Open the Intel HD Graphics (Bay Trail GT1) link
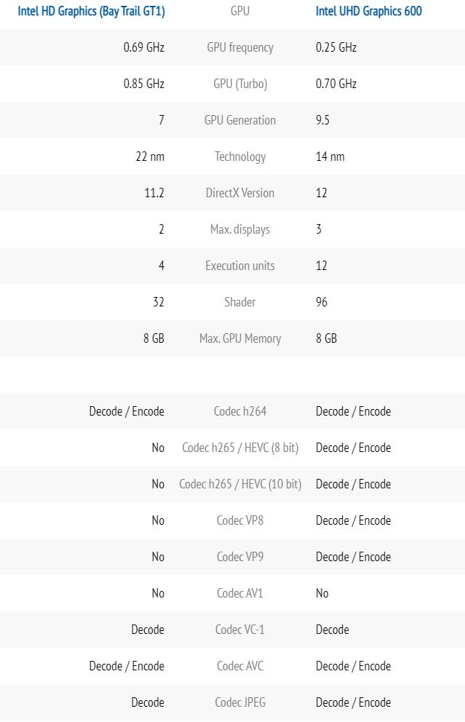The image size is (465, 722). [91, 11]
